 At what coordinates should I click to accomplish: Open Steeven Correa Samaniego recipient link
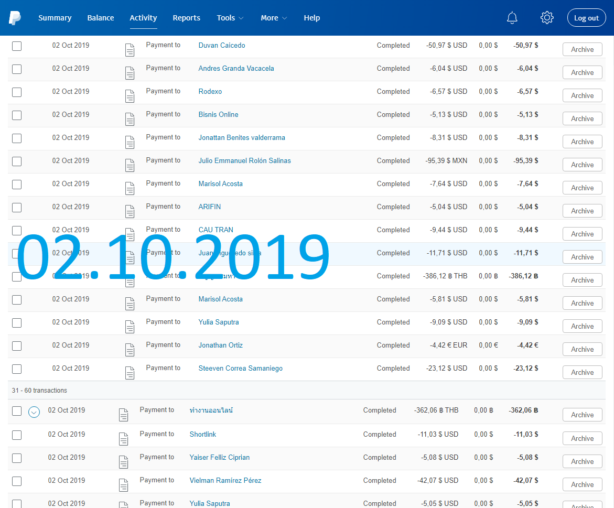[241, 368]
